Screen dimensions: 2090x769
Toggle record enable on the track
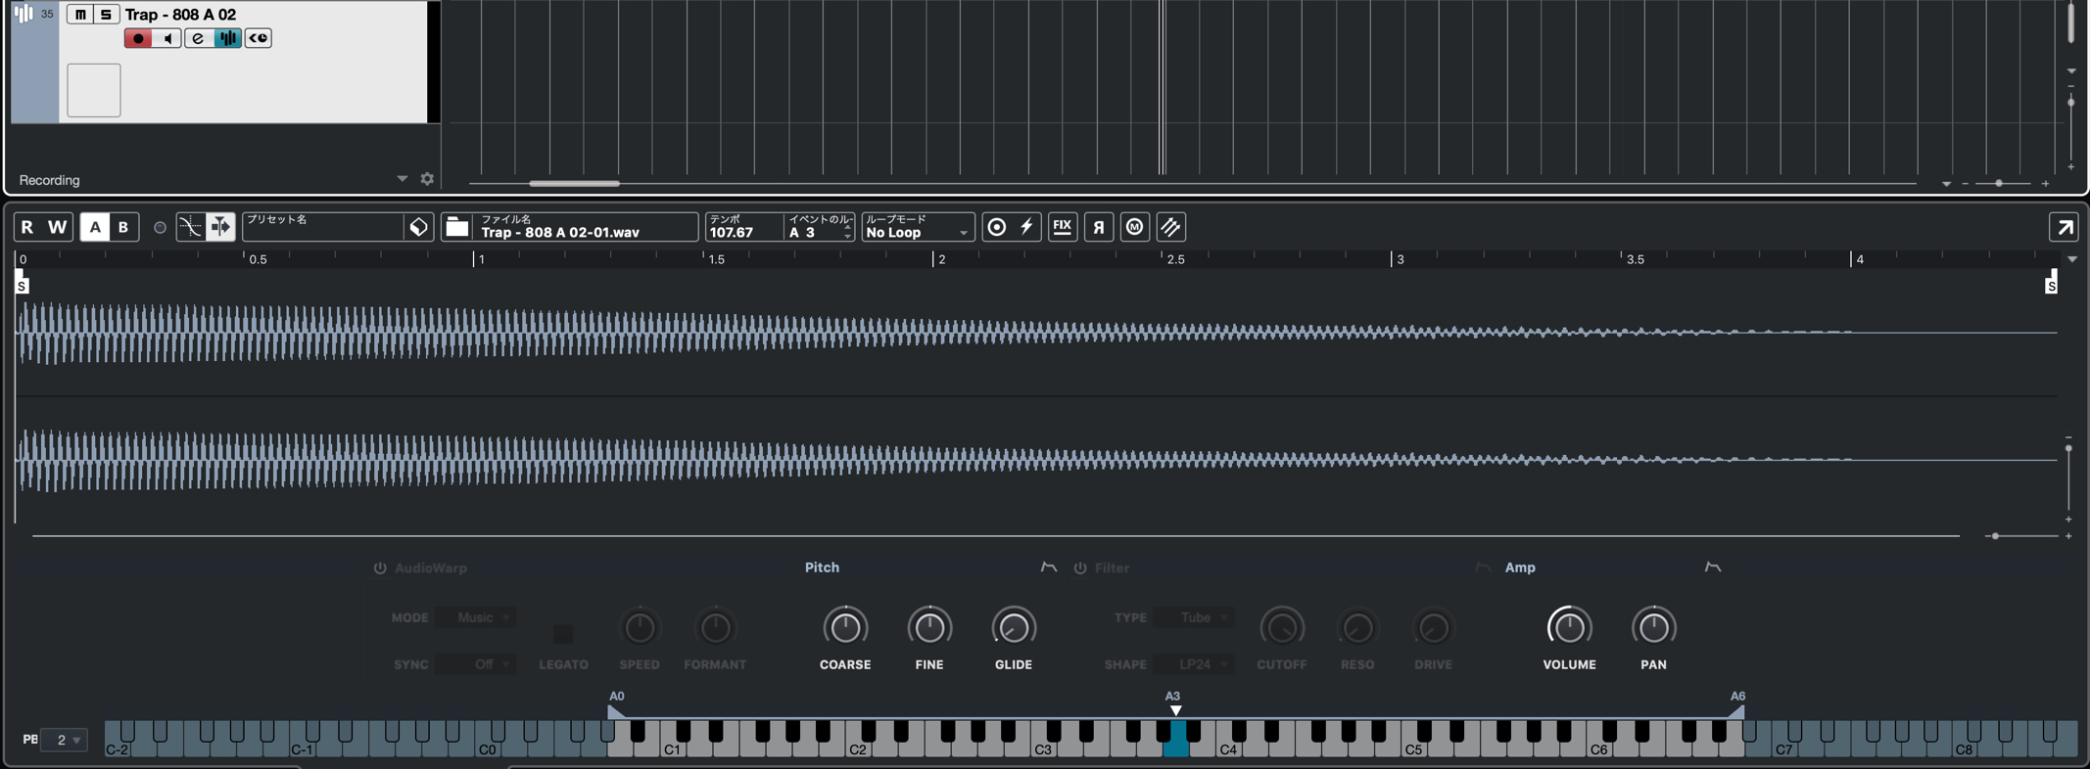click(x=138, y=38)
